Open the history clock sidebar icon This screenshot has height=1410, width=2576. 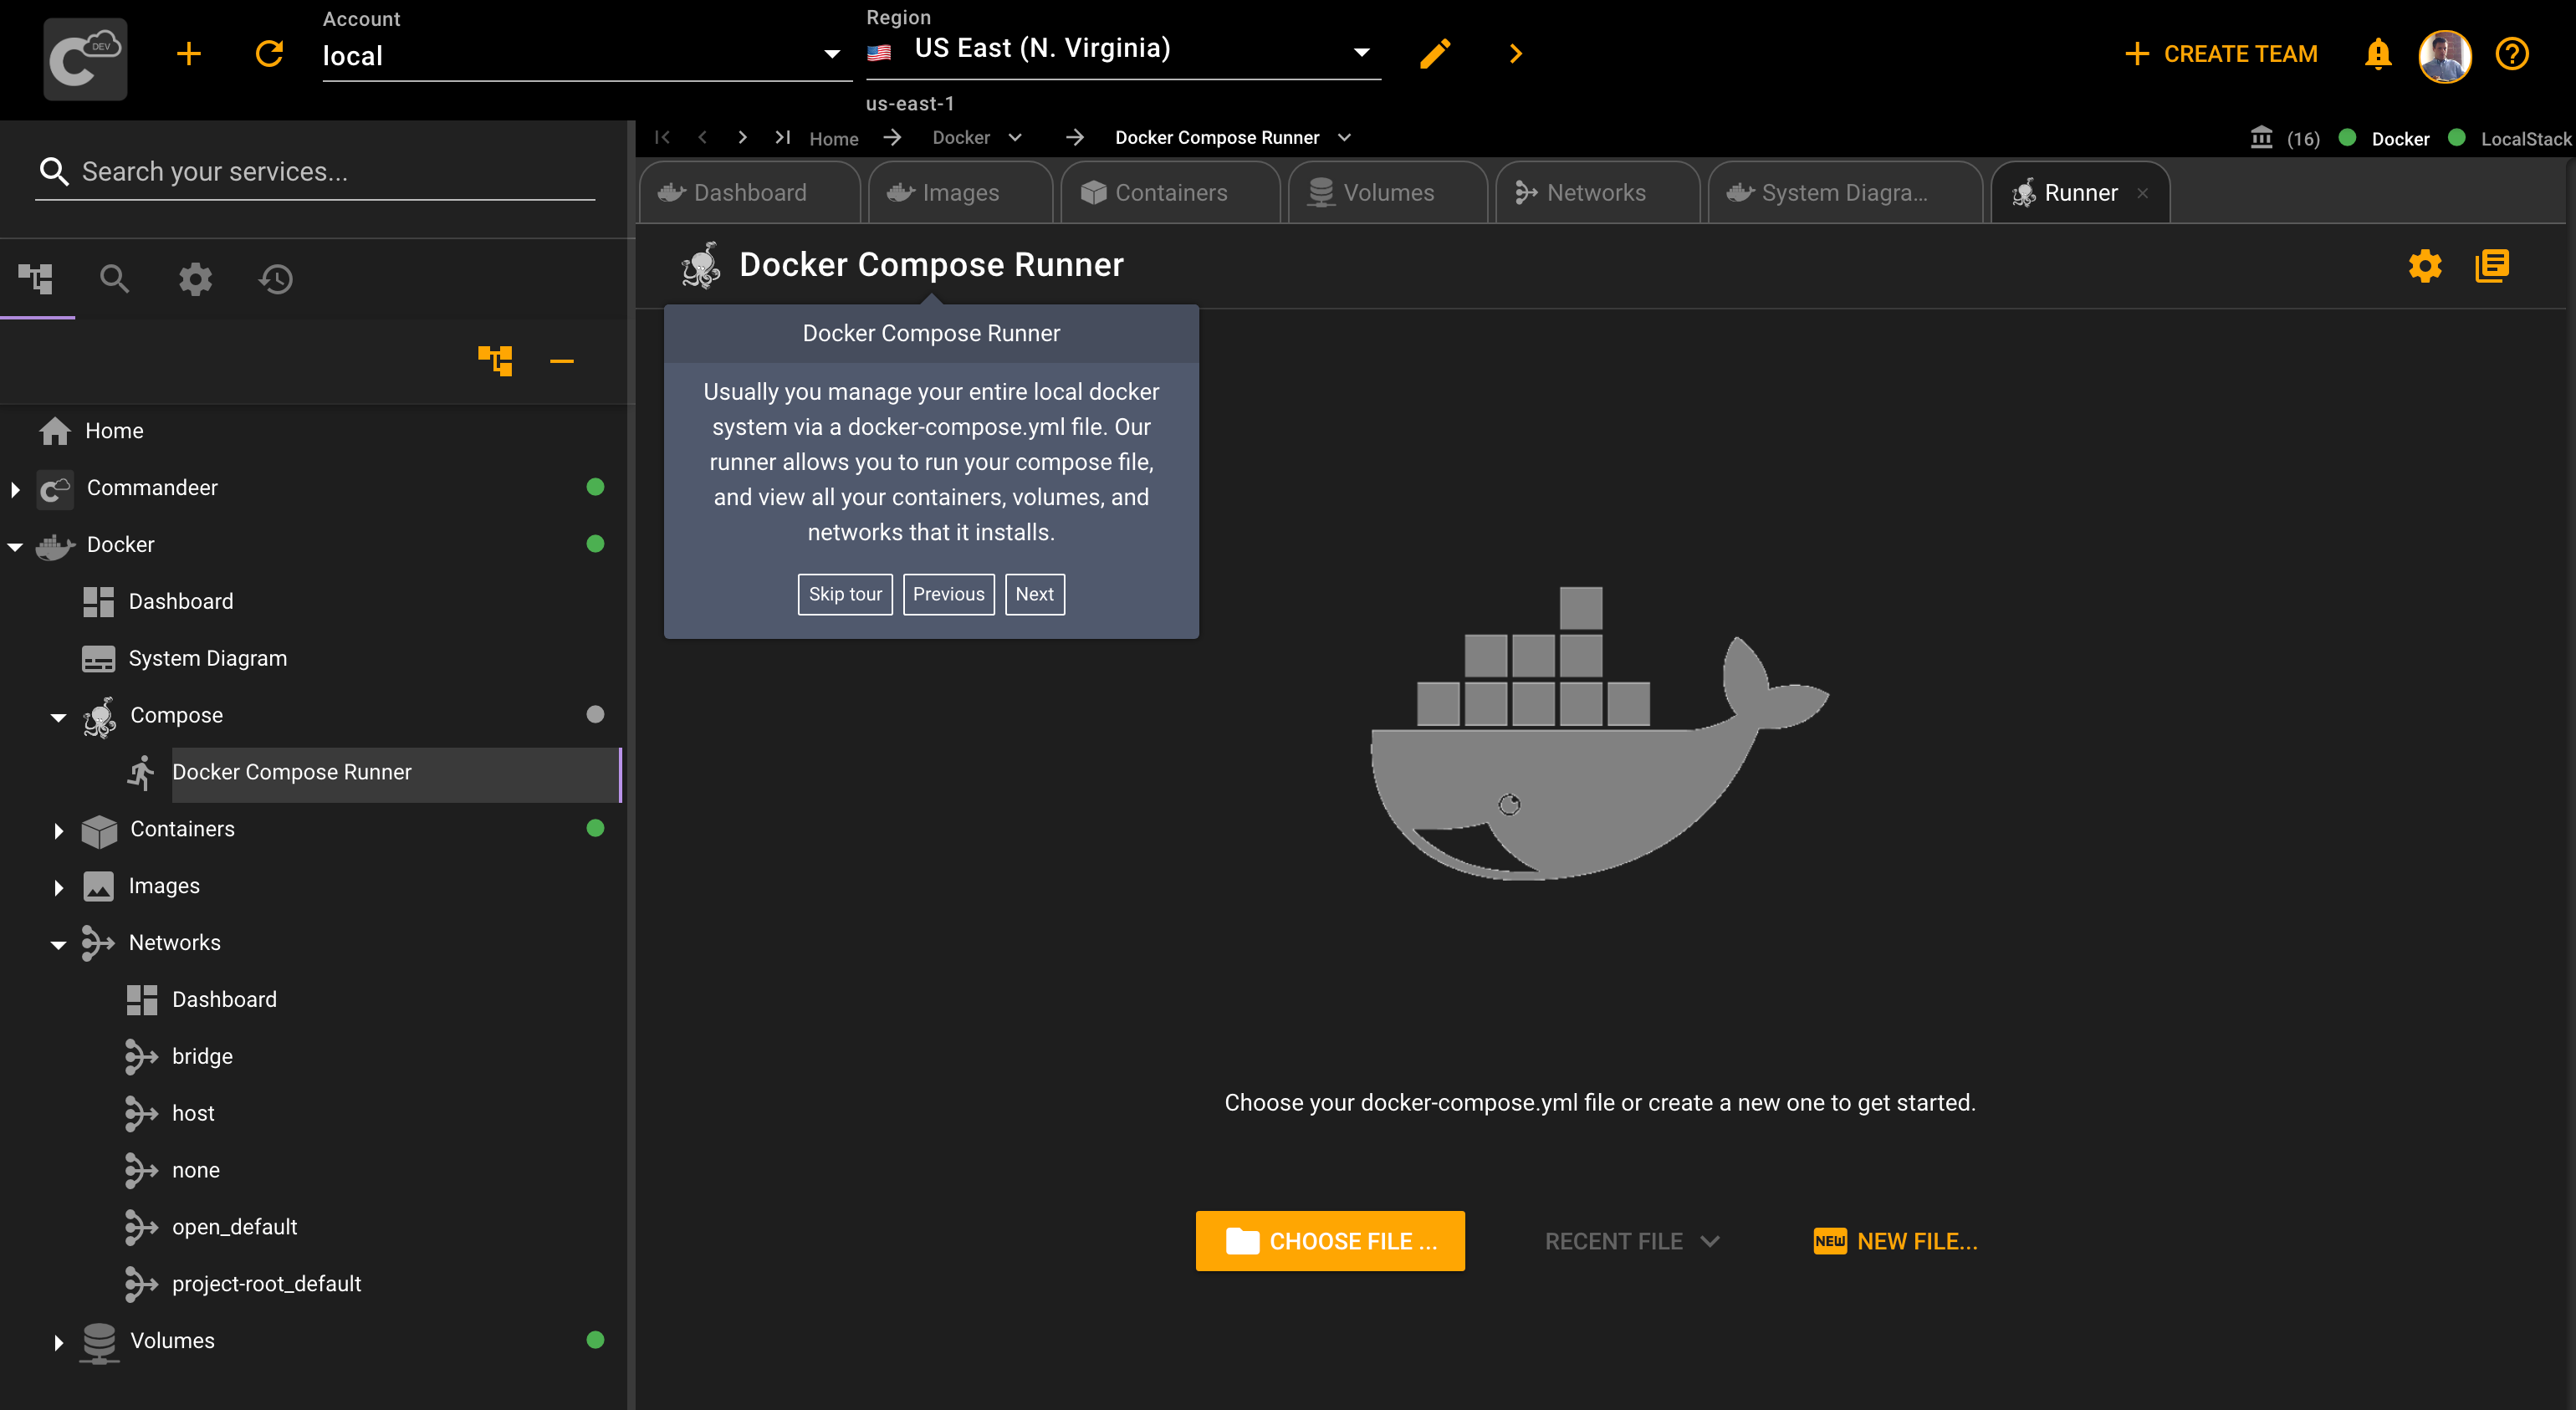[275, 279]
